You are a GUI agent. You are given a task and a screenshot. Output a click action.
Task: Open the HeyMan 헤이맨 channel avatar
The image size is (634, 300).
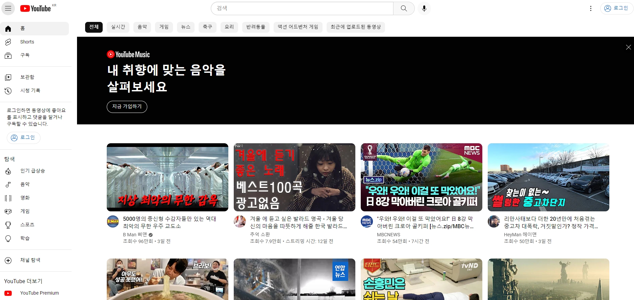494,221
